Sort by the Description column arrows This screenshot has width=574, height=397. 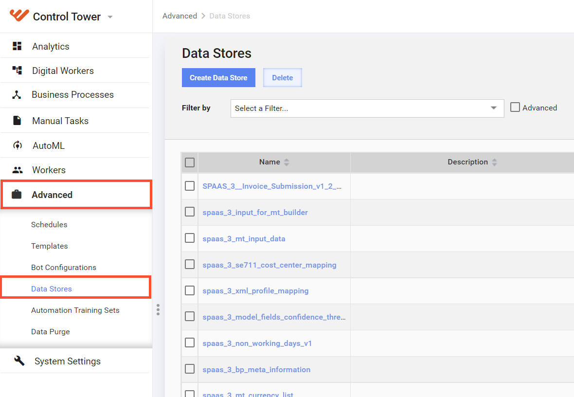(x=495, y=162)
